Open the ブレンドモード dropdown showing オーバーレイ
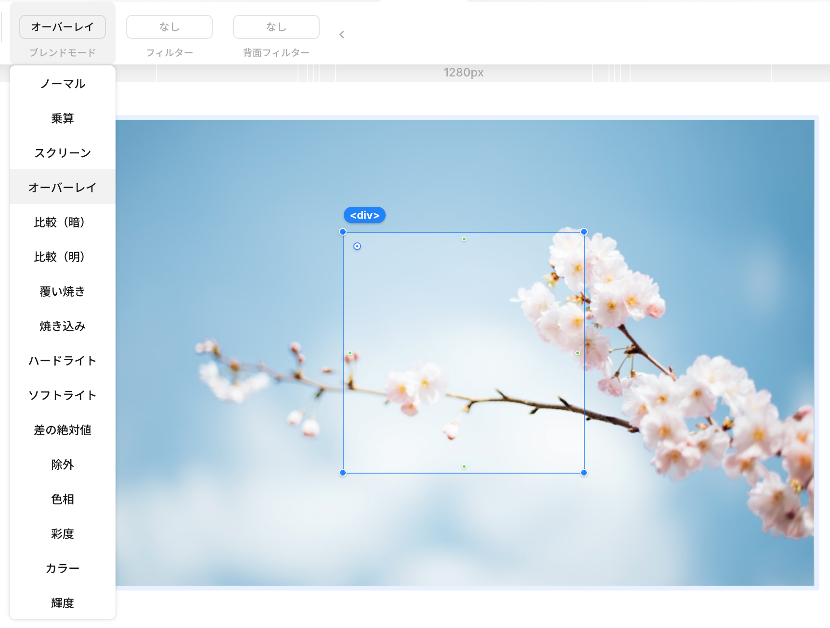830x628 pixels. pyautogui.click(x=63, y=27)
